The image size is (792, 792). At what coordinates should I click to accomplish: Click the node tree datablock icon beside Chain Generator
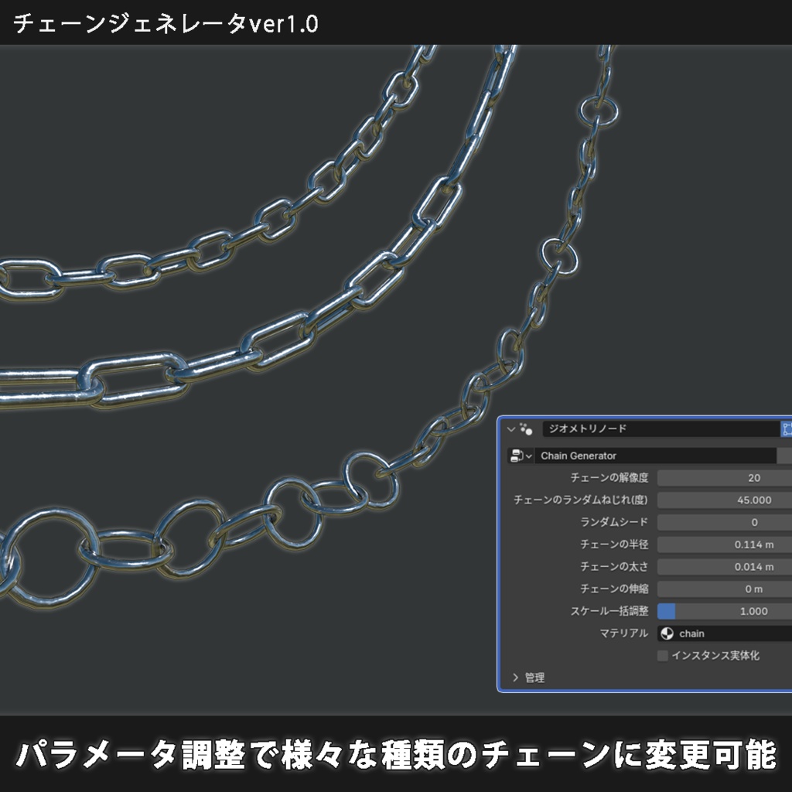pos(517,456)
